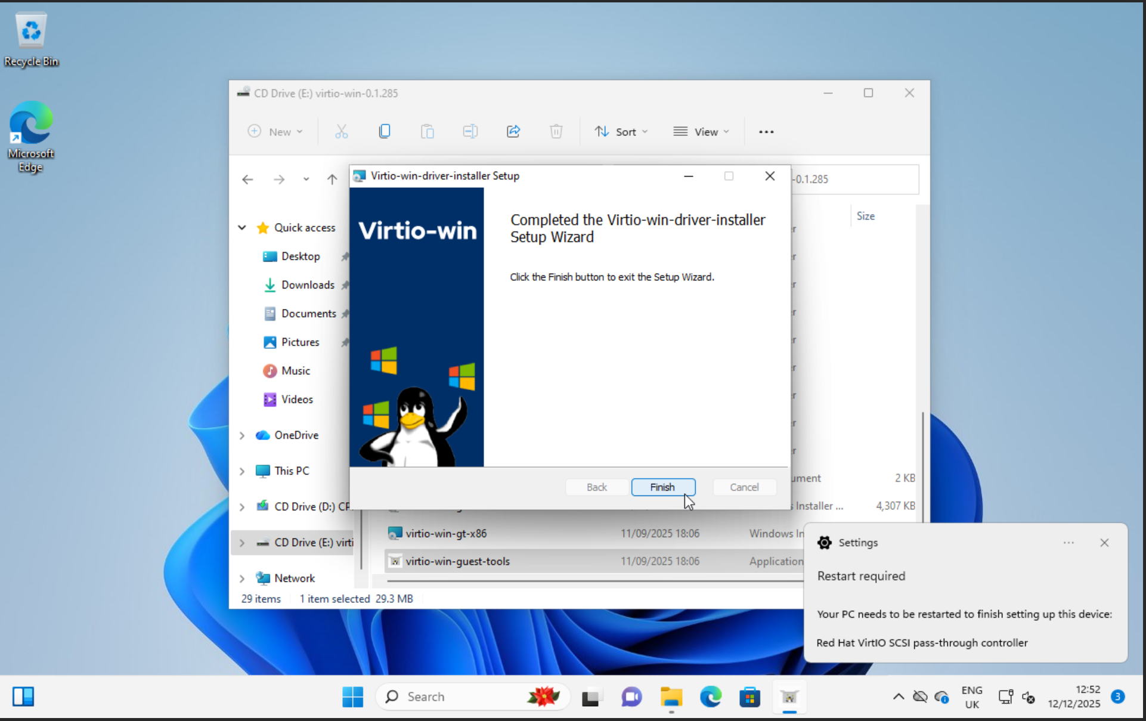1146x721 pixels.
Task: Click the Delete trash icon in Explorer toolbar
Action: [556, 132]
